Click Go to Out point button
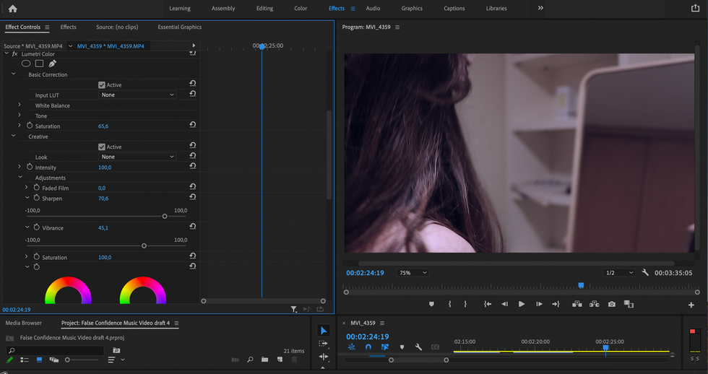This screenshot has width=708, height=374. tap(556, 304)
